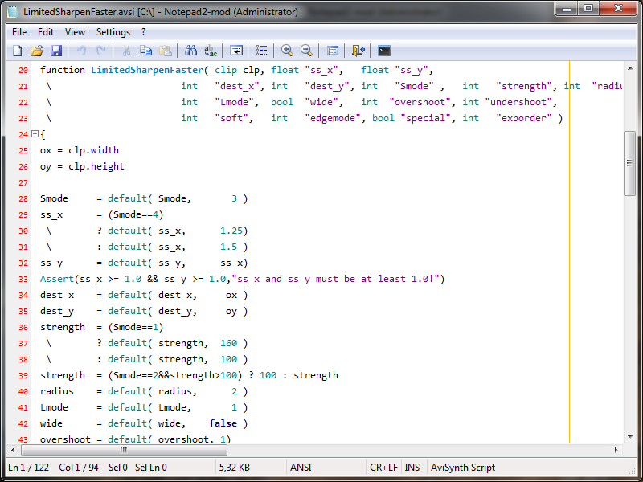Click the Open file folder icon

(37, 51)
